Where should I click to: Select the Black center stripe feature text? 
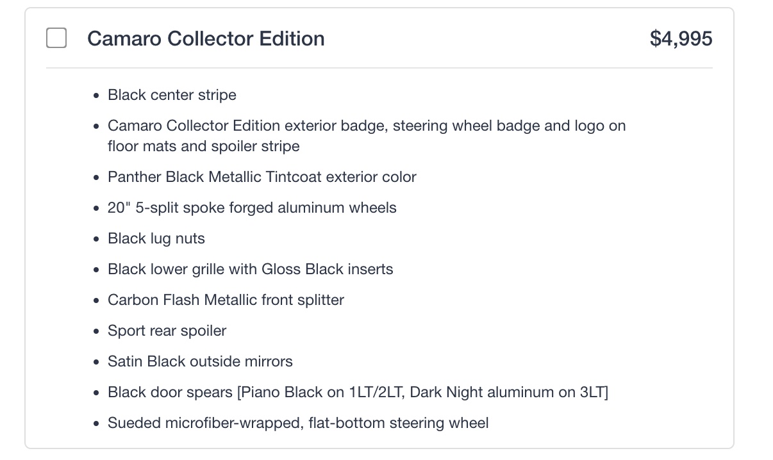pos(172,95)
